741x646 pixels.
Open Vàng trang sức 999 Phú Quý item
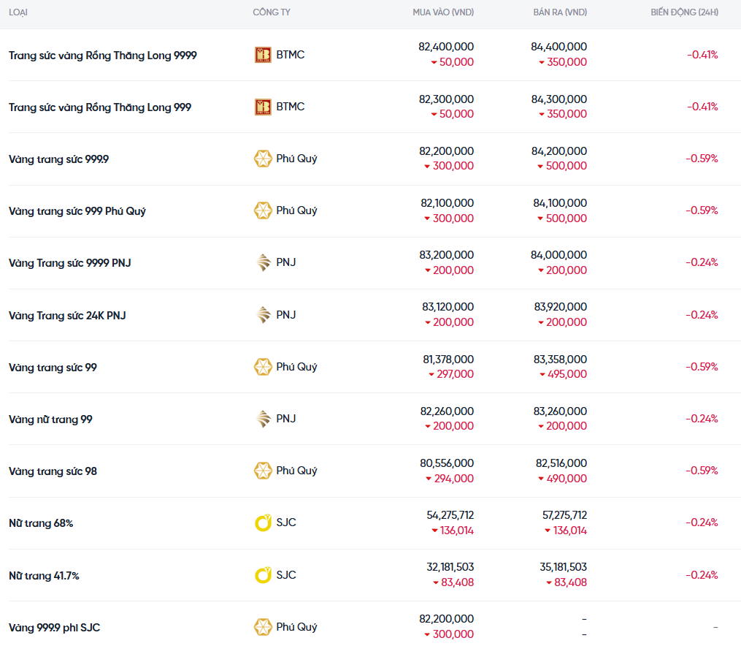[x=77, y=211]
